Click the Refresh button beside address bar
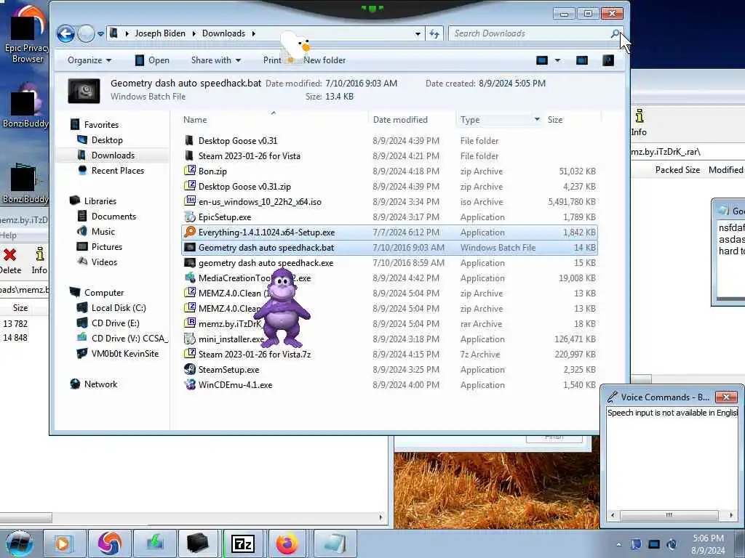The width and height of the screenshot is (745, 558). click(x=434, y=33)
